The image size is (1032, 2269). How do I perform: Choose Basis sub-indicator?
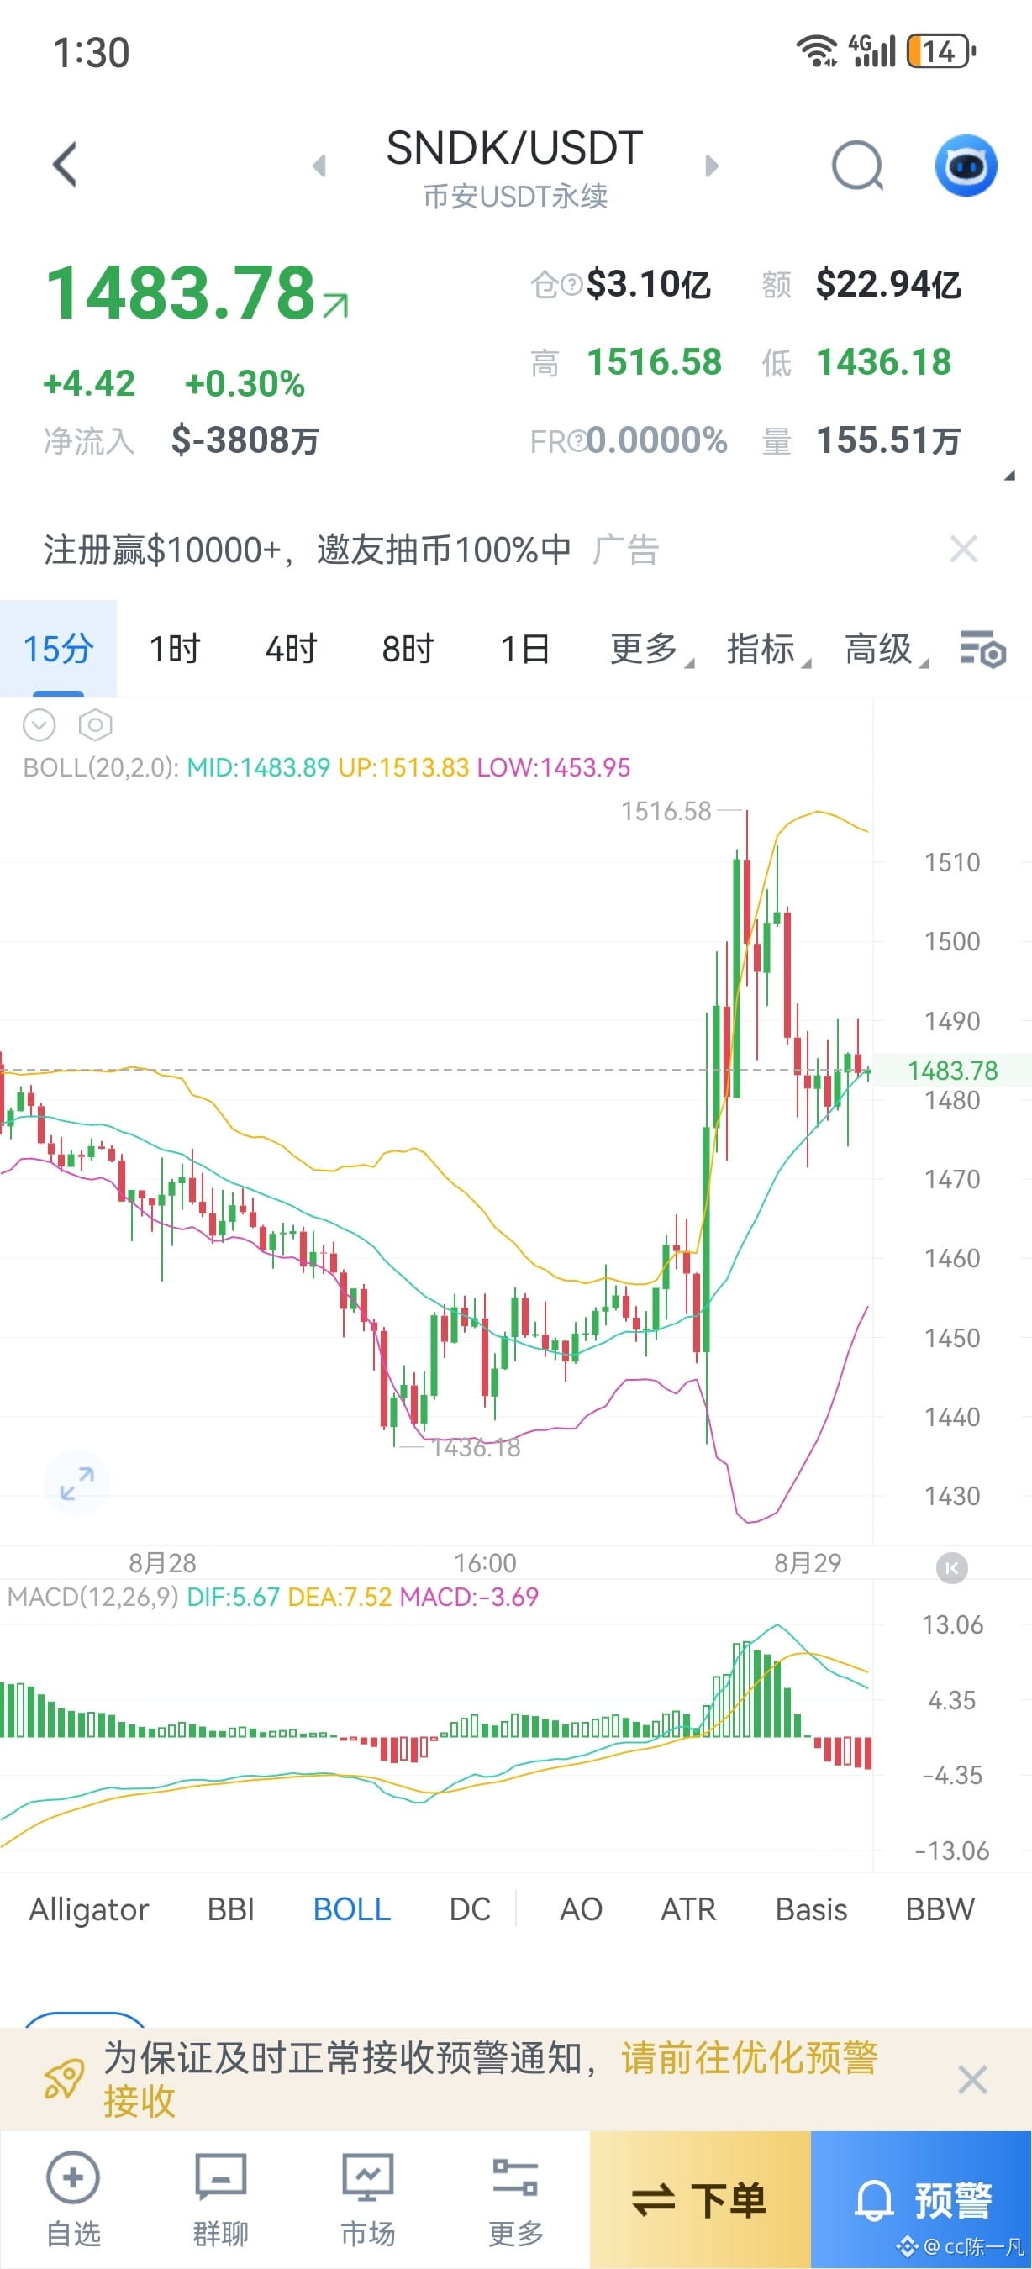[x=811, y=1908]
